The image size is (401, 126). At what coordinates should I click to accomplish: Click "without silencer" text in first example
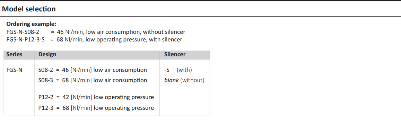(164, 32)
